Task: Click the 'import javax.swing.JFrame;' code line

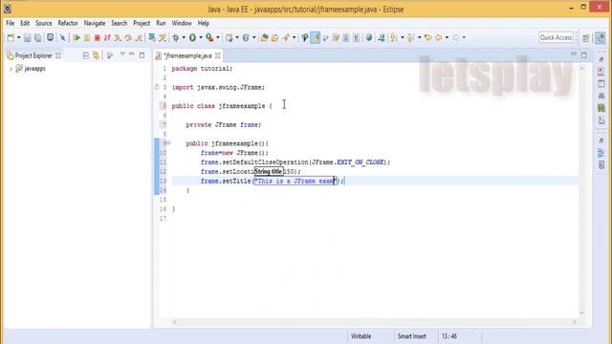Action: (218, 87)
